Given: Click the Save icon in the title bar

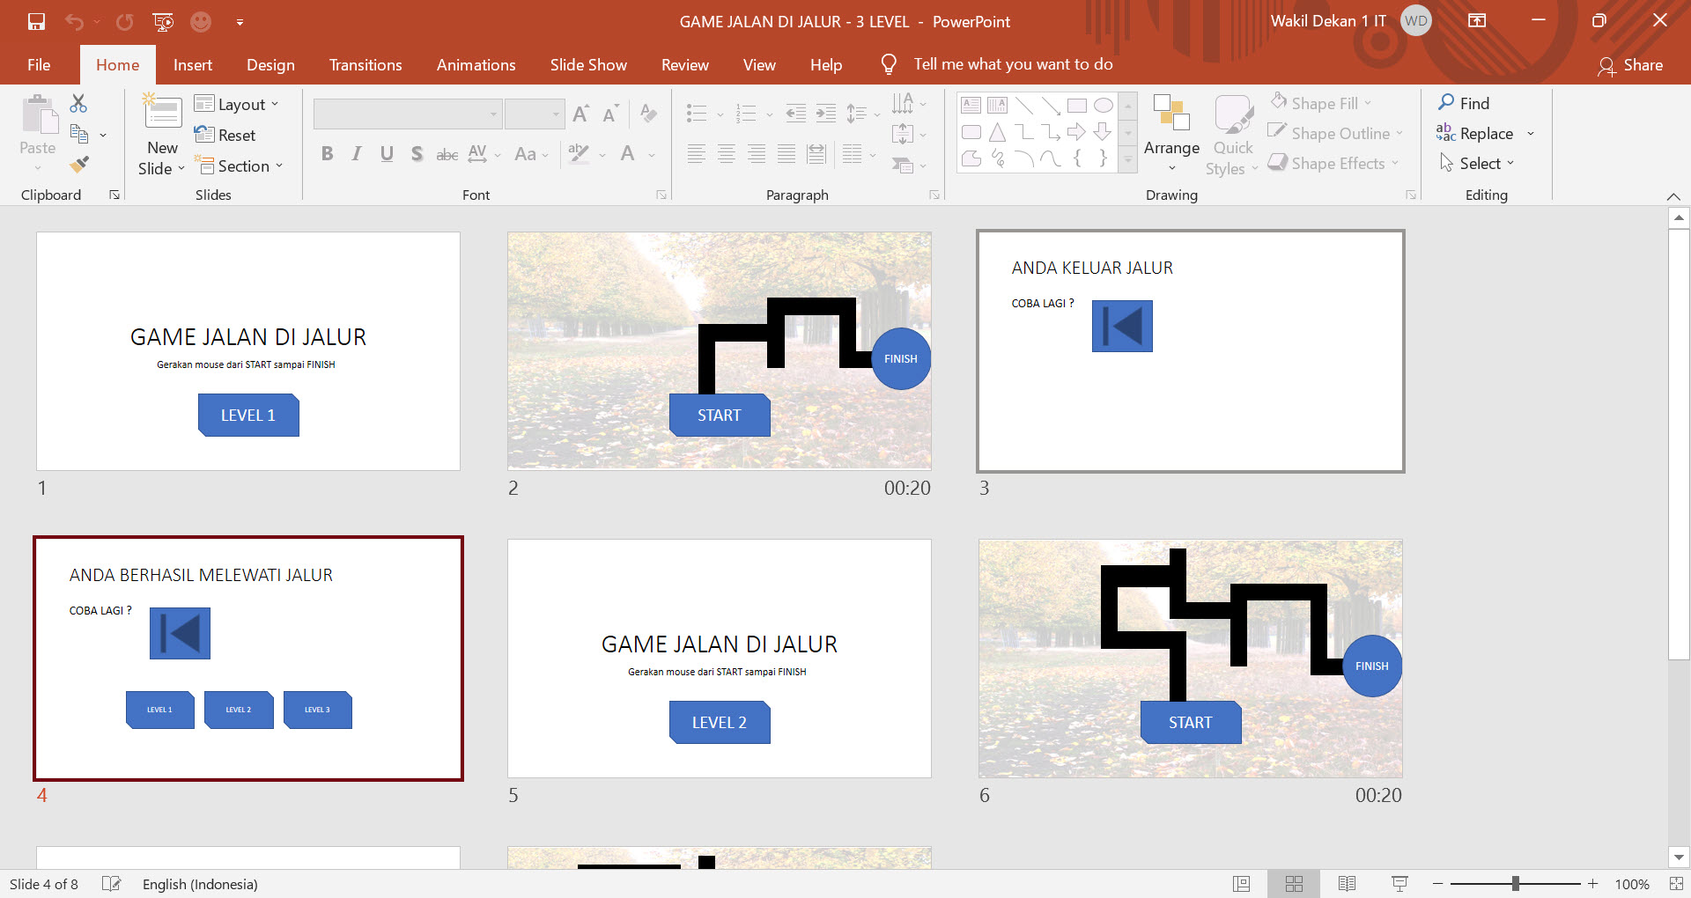Looking at the screenshot, I should coord(36,22).
